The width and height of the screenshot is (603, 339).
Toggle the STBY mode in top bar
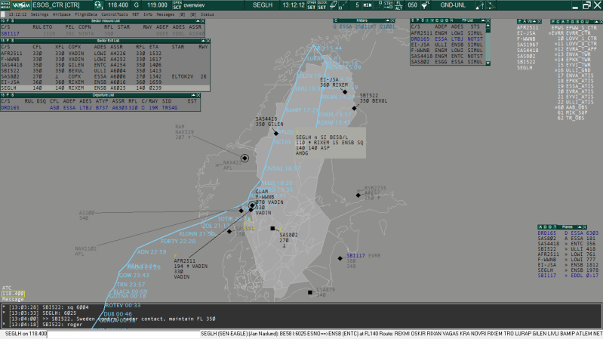tap(389, 5)
